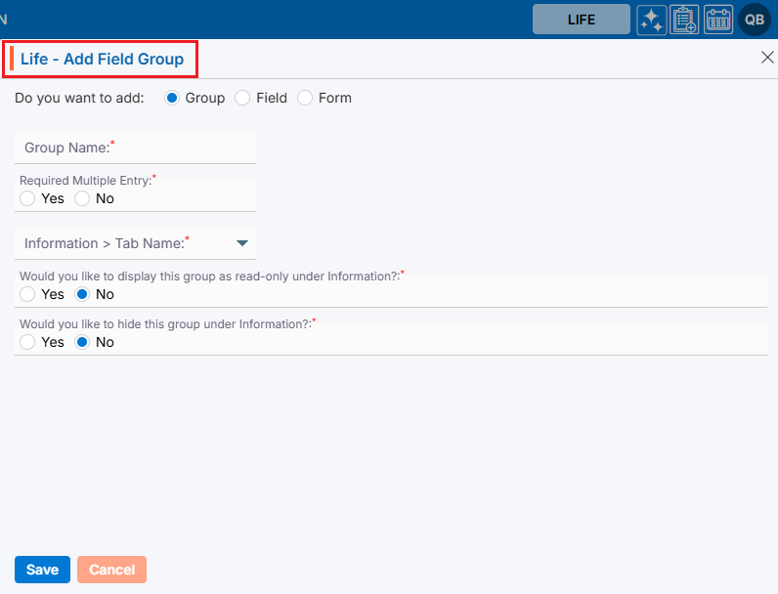Close the Add Field Group panel

pyautogui.click(x=767, y=58)
